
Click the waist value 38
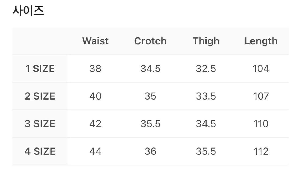pos(95,69)
